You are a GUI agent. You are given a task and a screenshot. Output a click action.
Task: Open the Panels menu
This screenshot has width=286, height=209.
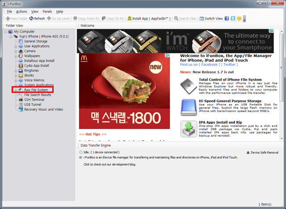pyautogui.click(x=47, y=12)
